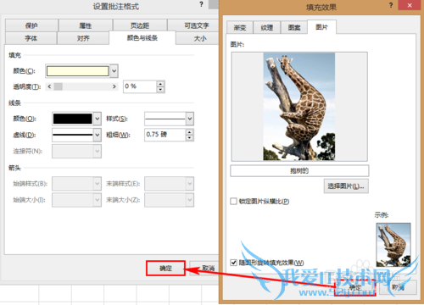Click the giraffe picture preview
Screen dimensions: 424x305
click(x=299, y=107)
